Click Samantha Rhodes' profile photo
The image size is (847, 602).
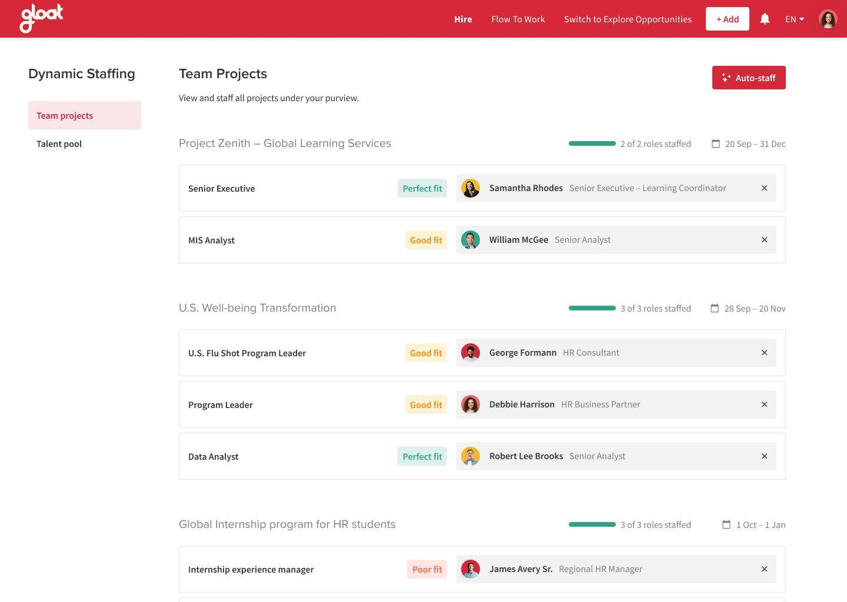point(471,188)
